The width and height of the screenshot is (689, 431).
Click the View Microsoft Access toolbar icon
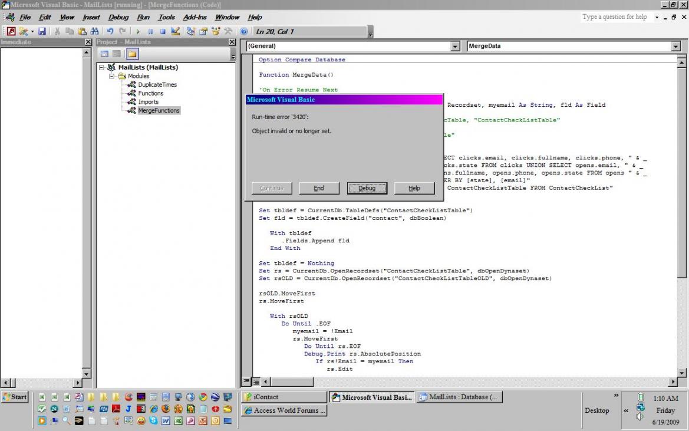[x=11, y=31]
